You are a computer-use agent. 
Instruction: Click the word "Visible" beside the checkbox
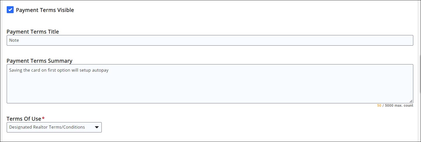point(65,10)
